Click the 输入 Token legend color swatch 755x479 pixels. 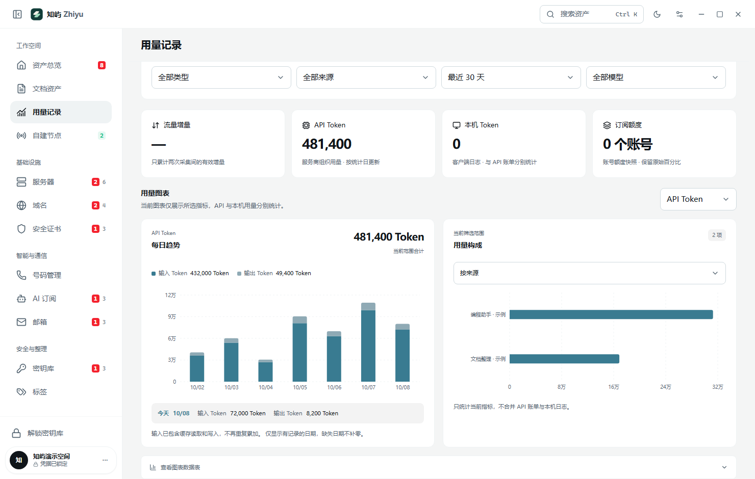(x=154, y=274)
